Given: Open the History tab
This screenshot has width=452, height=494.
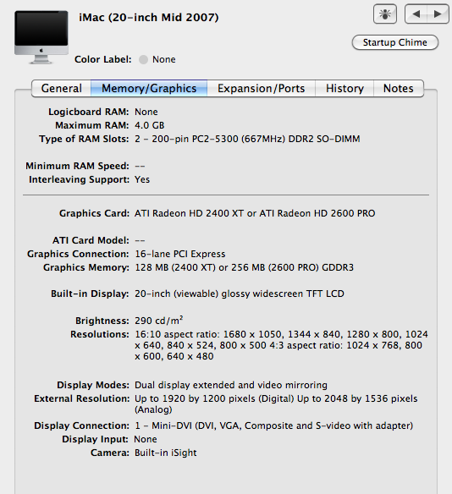Looking at the screenshot, I should click(345, 88).
